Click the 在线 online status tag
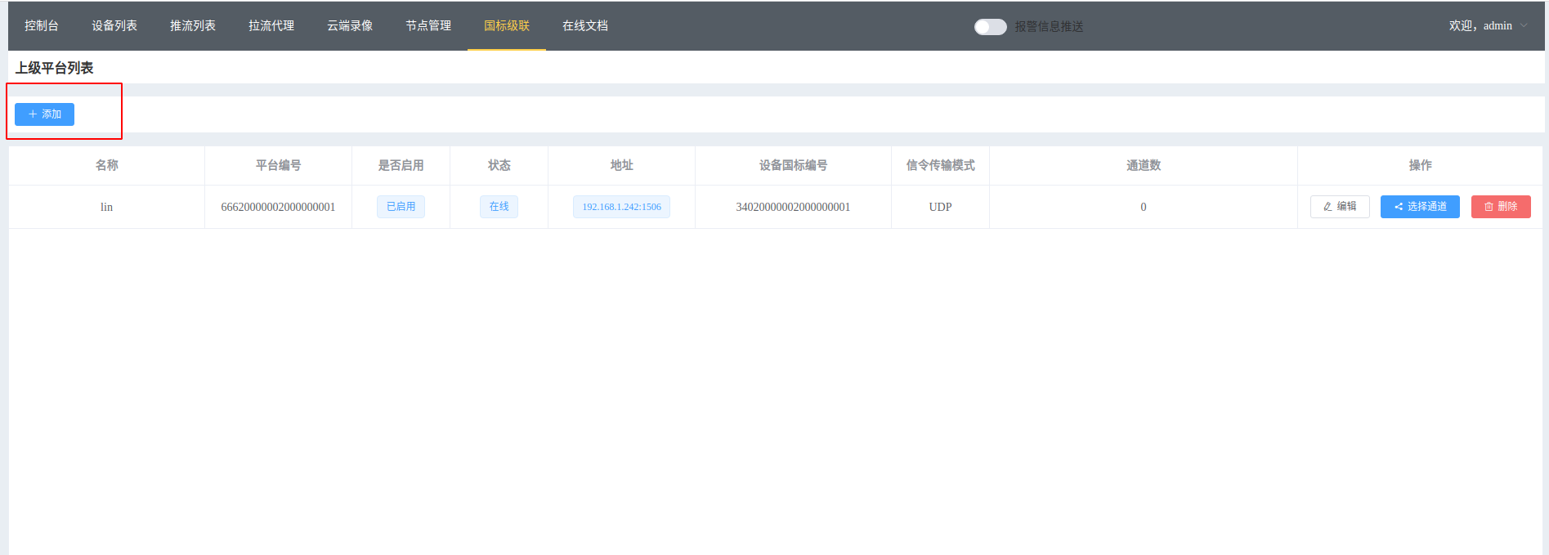1549x555 pixels. 499,207
